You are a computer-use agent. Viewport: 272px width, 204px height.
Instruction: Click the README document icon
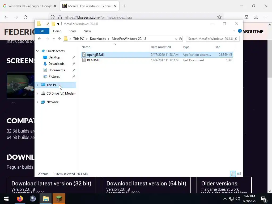pyautogui.click(x=84, y=60)
